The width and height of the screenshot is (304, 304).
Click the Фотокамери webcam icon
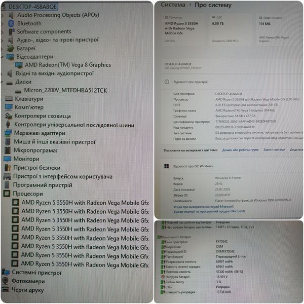pyautogui.click(x=5, y=281)
